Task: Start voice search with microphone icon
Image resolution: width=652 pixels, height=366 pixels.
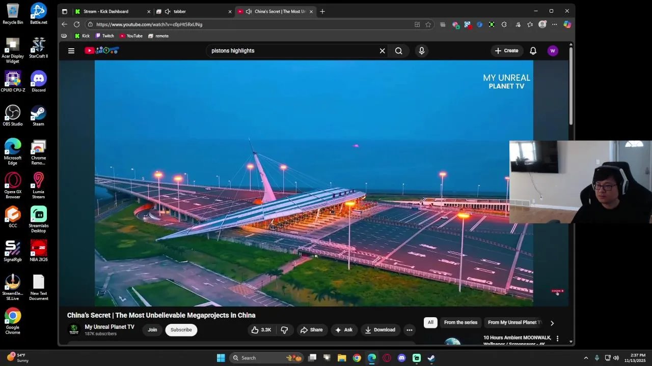Action: coord(421,51)
